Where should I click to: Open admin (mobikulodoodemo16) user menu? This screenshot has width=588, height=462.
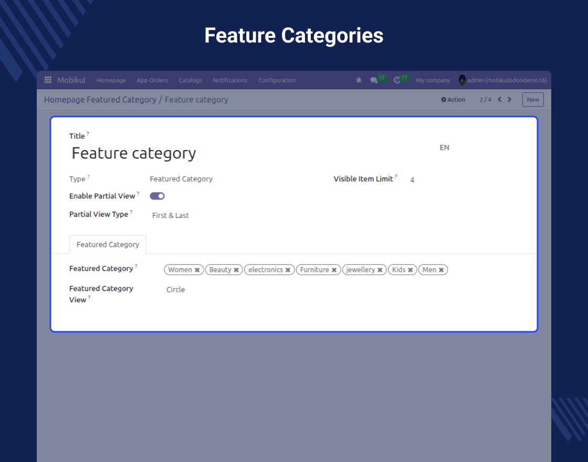[x=502, y=80]
